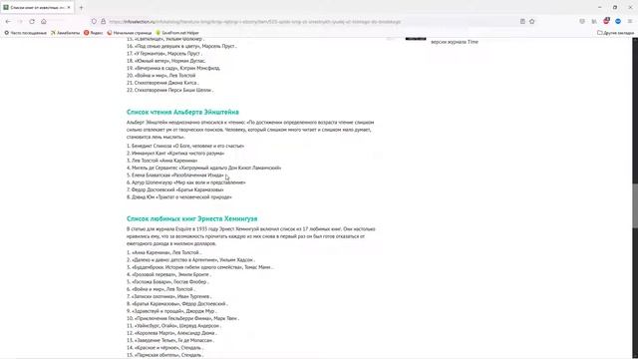638x359 pixels.
Task: Open the tracking protection shield
Action: (94, 22)
